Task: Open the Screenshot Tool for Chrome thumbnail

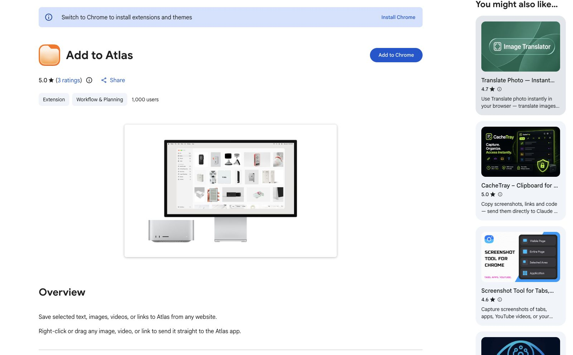Action: coord(521,257)
